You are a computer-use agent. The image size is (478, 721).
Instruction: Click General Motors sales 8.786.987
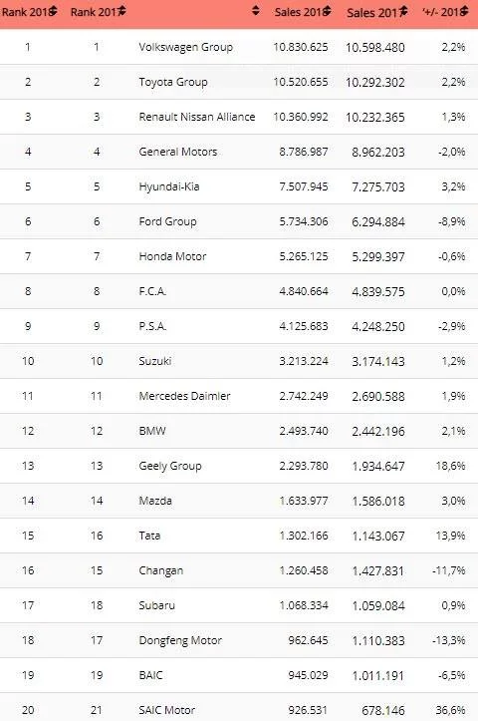click(x=304, y=152)
